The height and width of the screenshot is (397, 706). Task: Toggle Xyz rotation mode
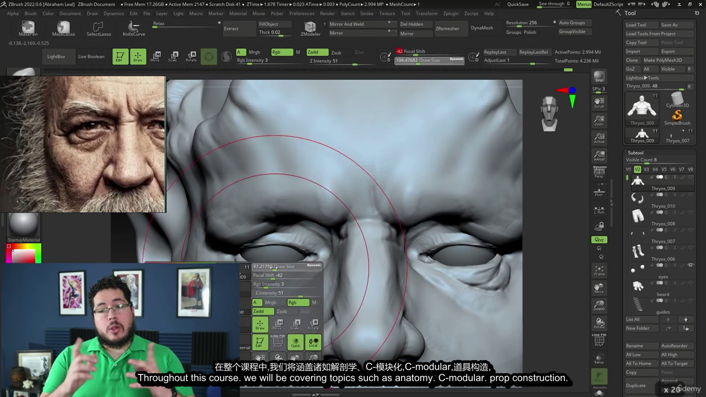599,240
